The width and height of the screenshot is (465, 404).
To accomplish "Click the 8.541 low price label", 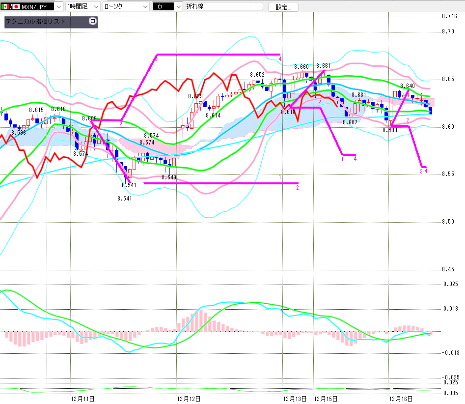I will [124, 199].
